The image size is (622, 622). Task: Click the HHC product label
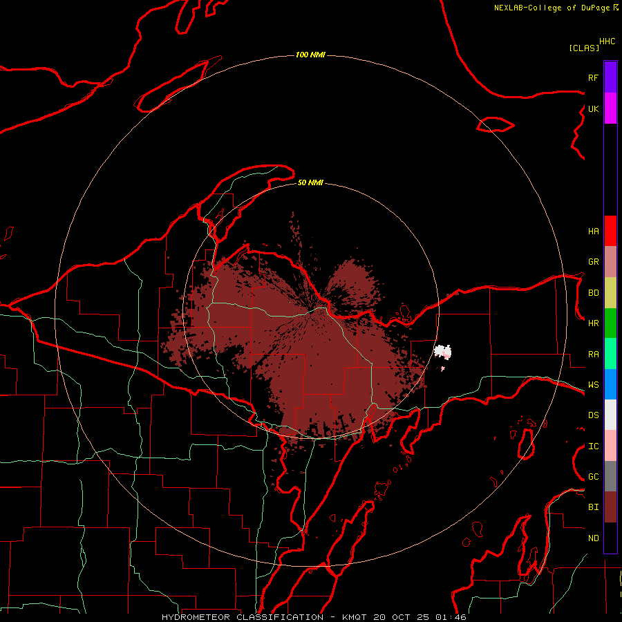[x=607, y=41]
